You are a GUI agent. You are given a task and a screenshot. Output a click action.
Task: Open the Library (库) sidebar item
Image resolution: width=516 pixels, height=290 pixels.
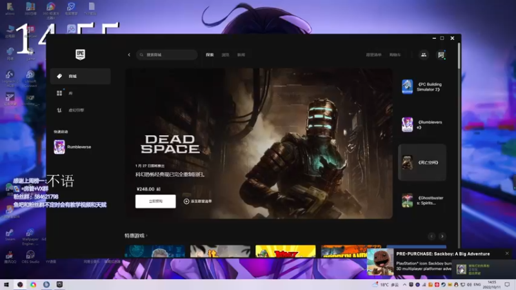pos(80,93)
